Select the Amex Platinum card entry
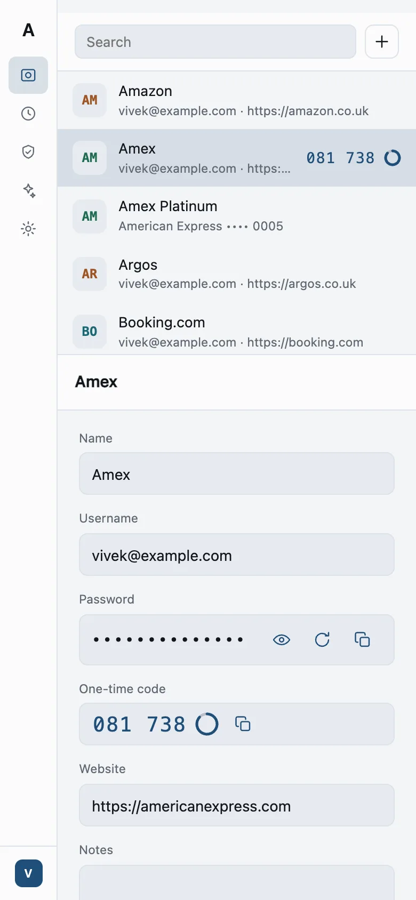 pyautogui.click(x=237, y=215)
